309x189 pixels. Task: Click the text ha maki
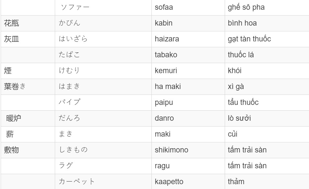[x=168, y=86]
